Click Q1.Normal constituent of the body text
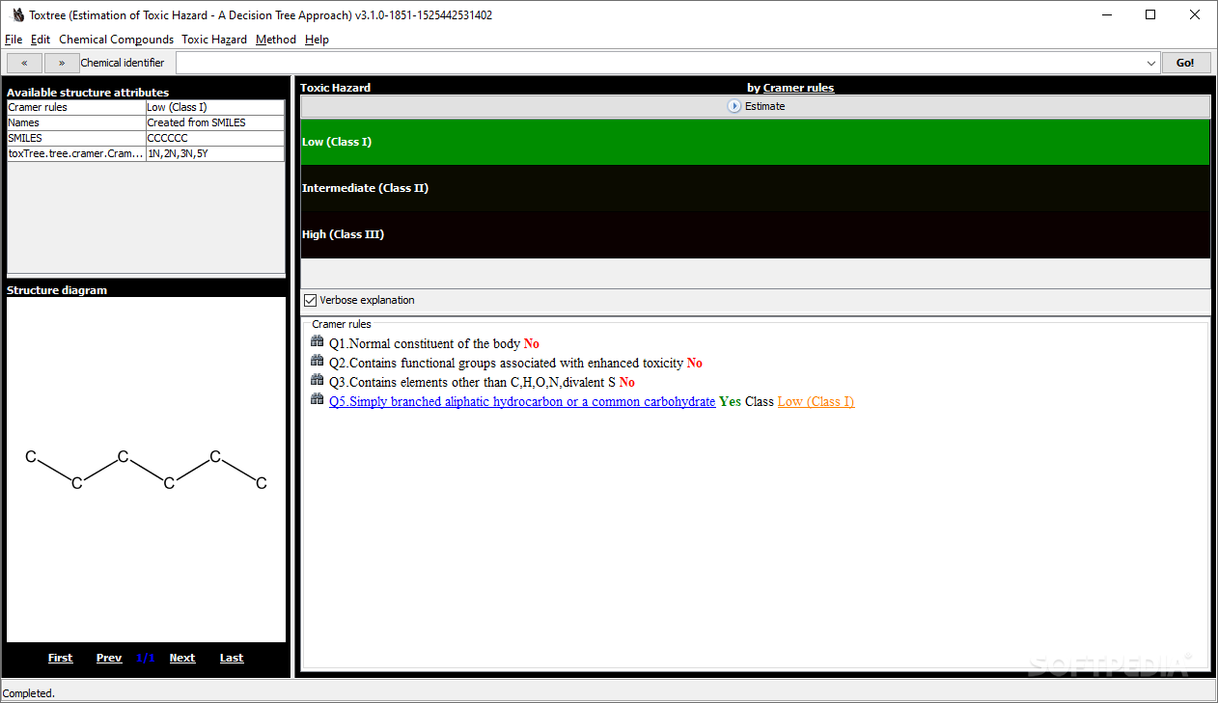This screenshot has width=1218, height=703. tap(425, 343)
